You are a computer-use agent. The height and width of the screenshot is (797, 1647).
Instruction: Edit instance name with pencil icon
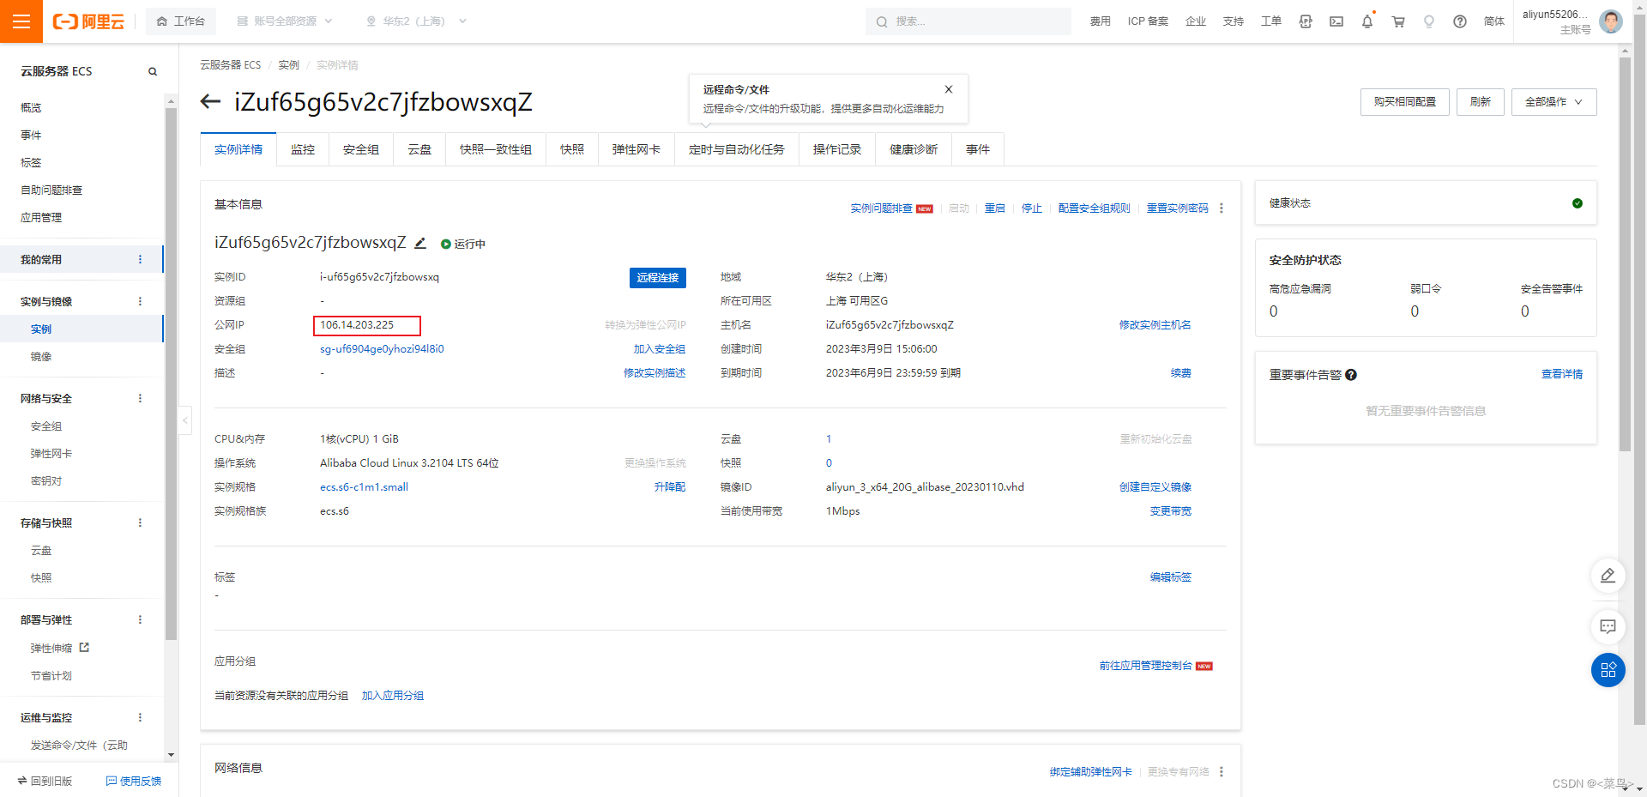(x=420, y=243)
